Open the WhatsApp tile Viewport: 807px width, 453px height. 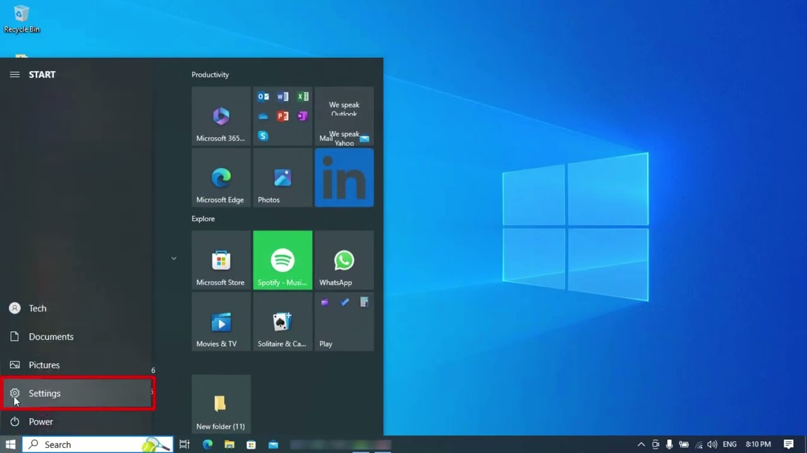pyautogui.click(x=344, y=260)
